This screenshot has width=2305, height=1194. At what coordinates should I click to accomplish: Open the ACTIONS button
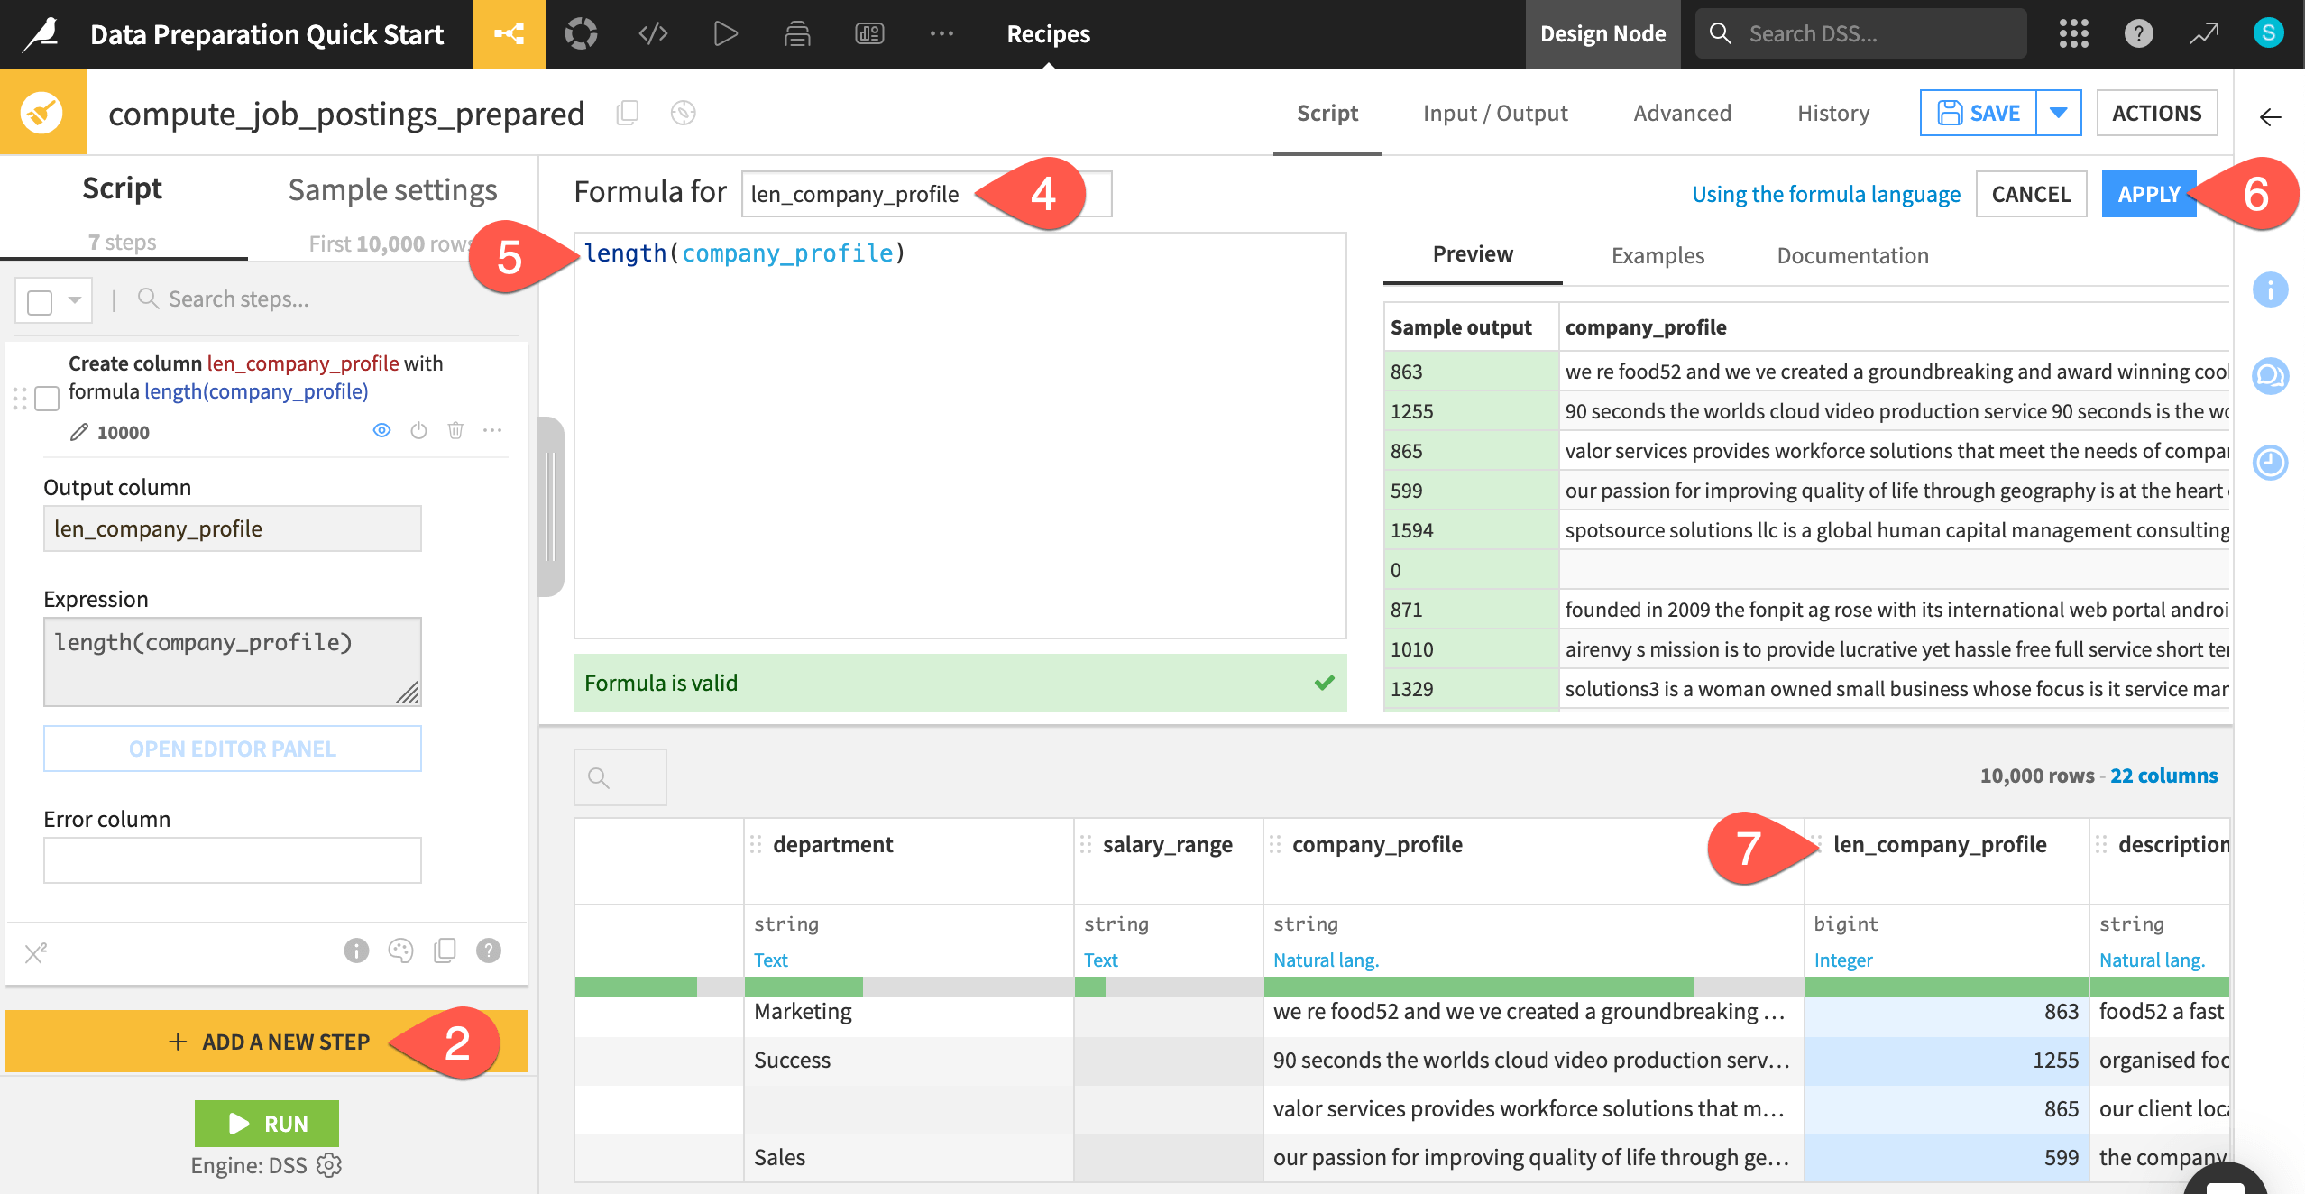click(x=2156, y=113)
